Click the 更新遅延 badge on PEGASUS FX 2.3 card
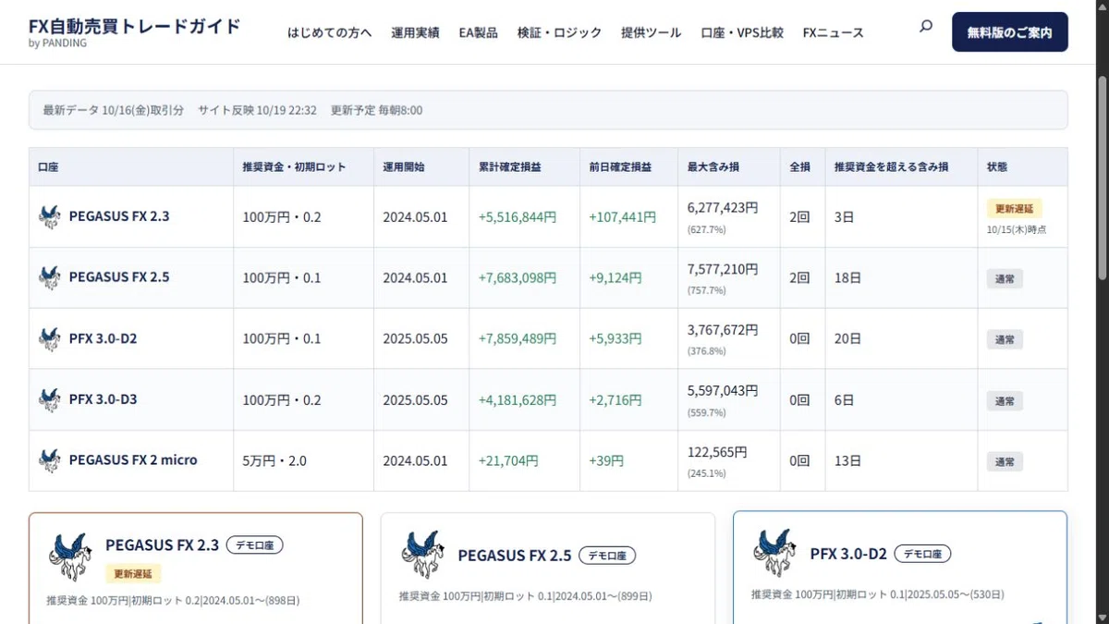This screenshot has height=624, width=1109. point(133,574)
